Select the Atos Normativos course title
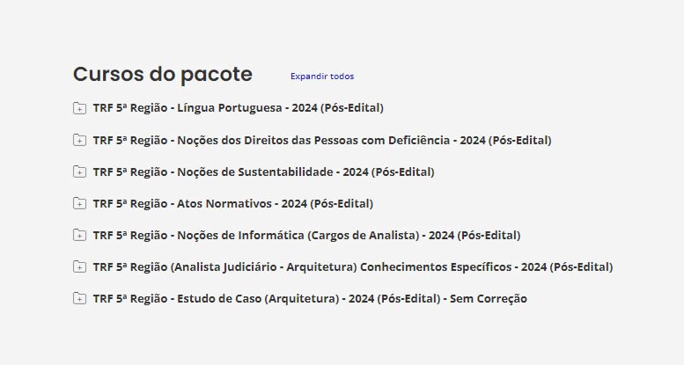Image resolution: width=684 pixels, height=365 pixels. [232, 203]
